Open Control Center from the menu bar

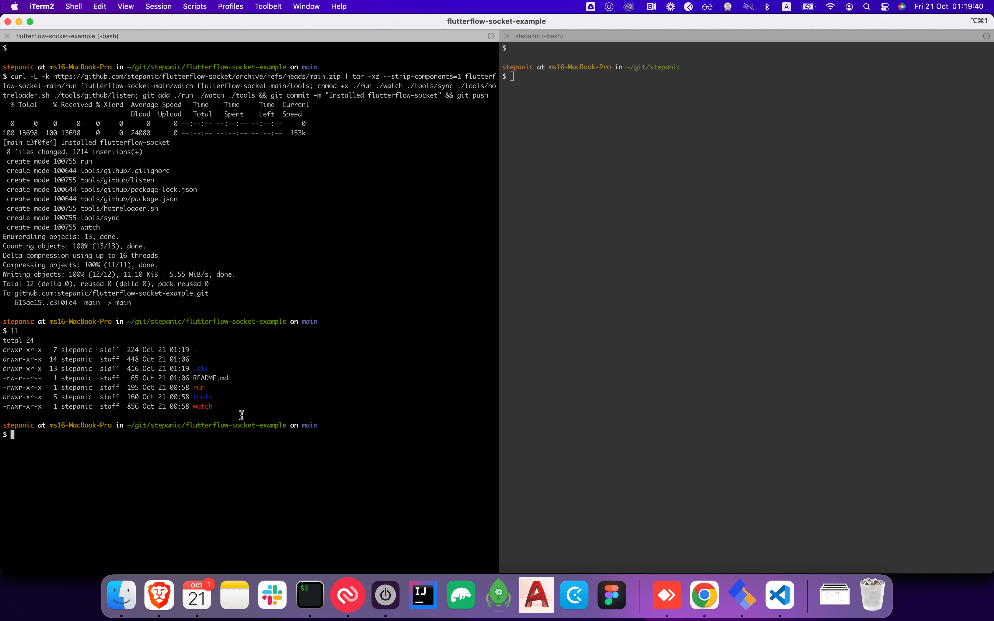point(884,7)
